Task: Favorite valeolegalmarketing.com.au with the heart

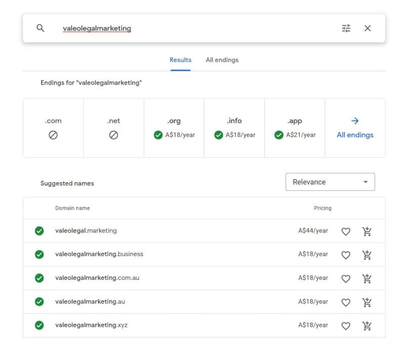Action: click(346, 279)
